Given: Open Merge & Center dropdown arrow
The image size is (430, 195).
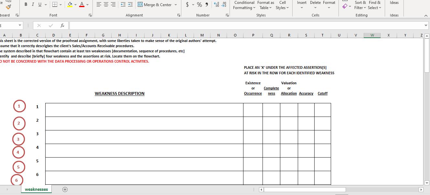Looking at the screenshot, I should pos(176,5).
